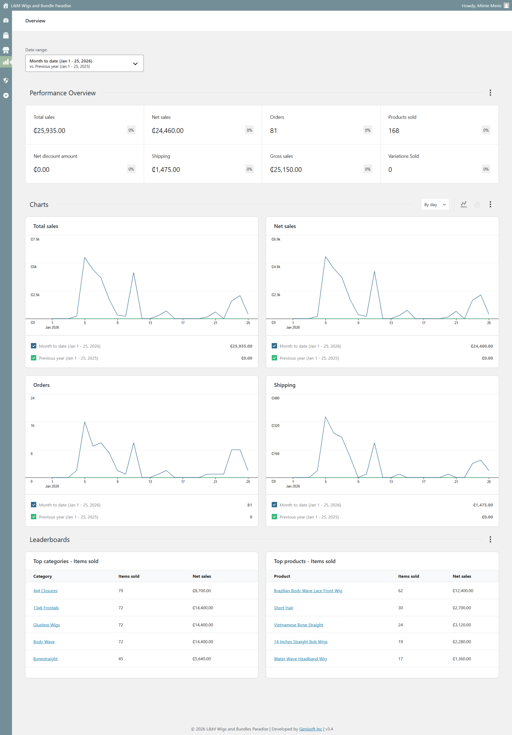The width and height of the screenshot is (512, 735).
Task: Open the Date range dropdown
Action: pos(84,63)
